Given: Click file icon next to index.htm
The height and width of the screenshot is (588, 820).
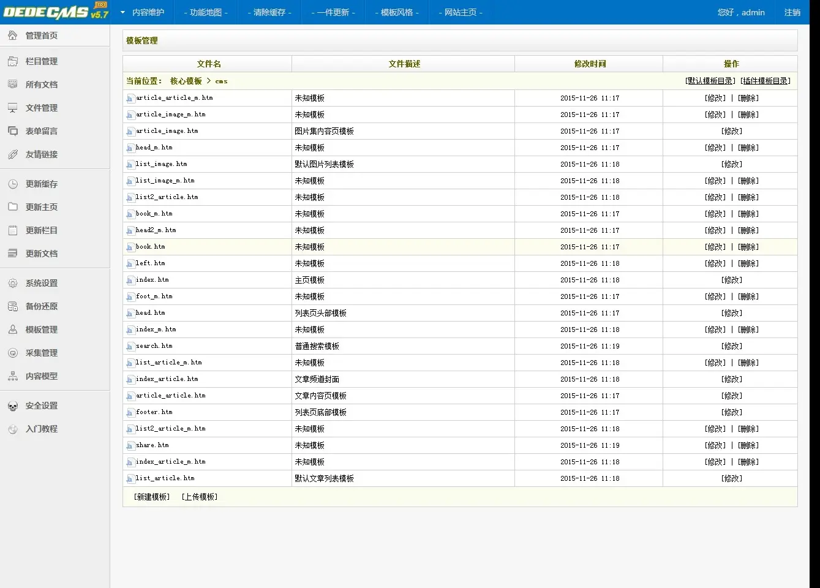Looking at the screenshot, I should click(x=130, y=280).
